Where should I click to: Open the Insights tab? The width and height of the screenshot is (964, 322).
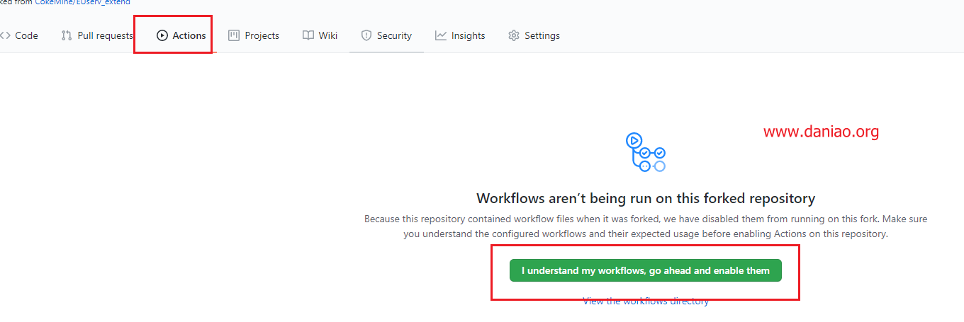(460, 35)
